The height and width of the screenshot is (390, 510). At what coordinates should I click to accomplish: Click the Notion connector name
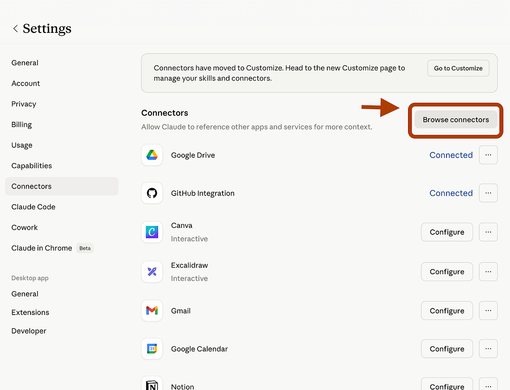tap(183, 387)
